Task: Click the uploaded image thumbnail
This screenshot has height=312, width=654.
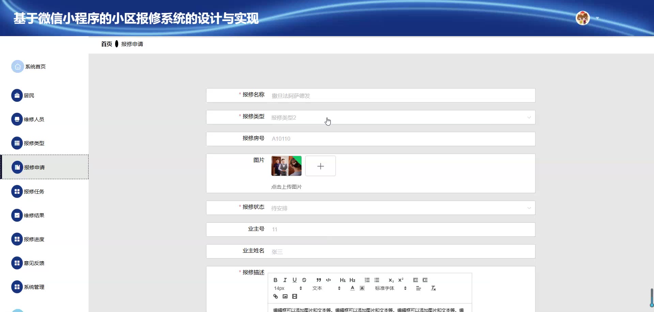Action: 286,166
